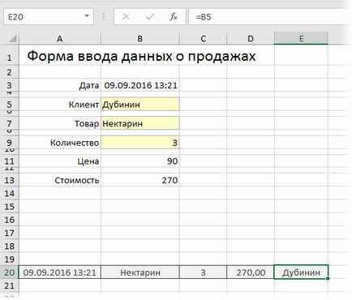Expand the Name Box dropdown arrow
Viewport: 352px width, 300px height.
point(87,16)
